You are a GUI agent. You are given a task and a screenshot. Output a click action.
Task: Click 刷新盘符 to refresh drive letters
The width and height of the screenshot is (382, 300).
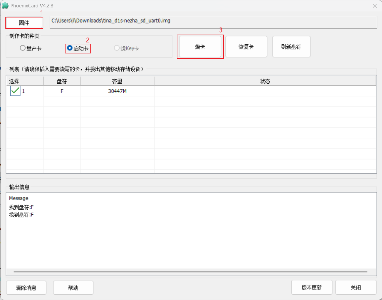[x=291, y=47]
